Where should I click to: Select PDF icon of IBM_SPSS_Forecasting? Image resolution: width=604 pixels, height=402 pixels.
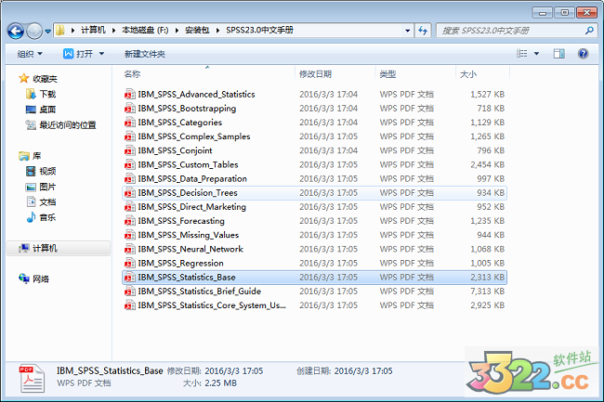130,221
